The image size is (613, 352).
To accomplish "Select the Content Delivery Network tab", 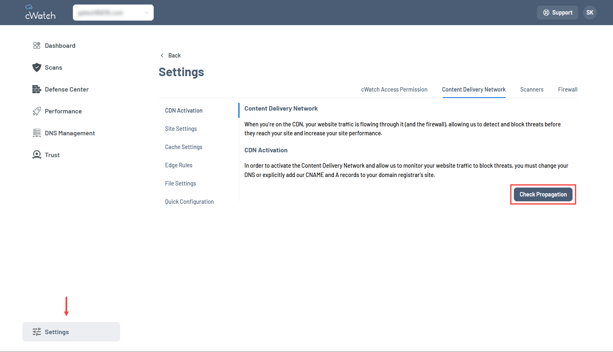I will 474,90.
